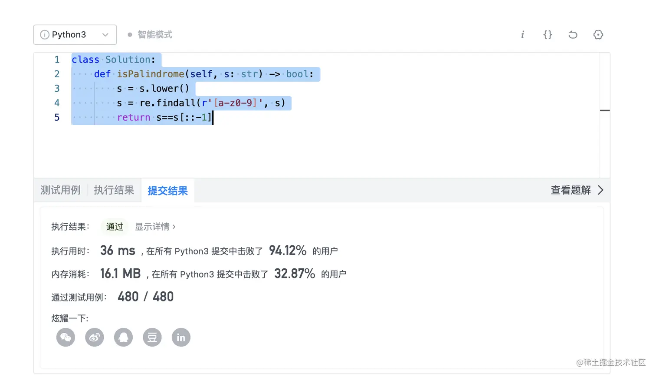Click the chevron next to 查看题解
Viewport: 656px width, 377px height.
click(x=600, y=190)
